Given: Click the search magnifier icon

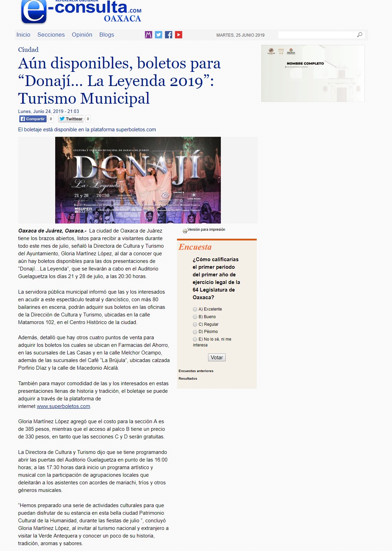Looking at the screenshot, I should tap(360, 35).
